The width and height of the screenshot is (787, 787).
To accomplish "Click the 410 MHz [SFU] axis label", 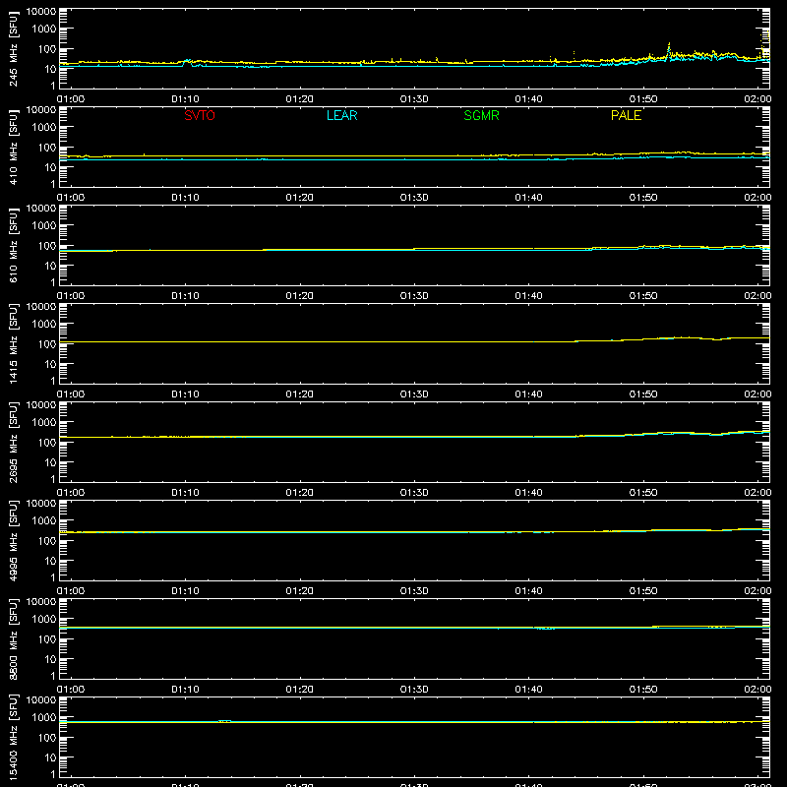I will tap(14, 147).
